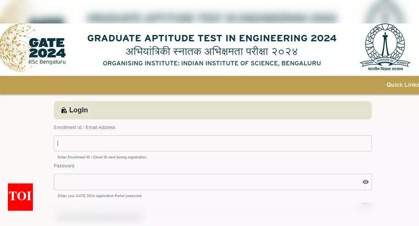
Task: Click the Graduate Aptitude Test in Engineering 2024 title
Action: point(211,38)
